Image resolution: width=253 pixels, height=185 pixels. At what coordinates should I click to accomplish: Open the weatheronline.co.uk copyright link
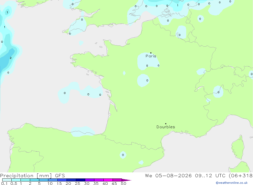click(x=232, y=183)
